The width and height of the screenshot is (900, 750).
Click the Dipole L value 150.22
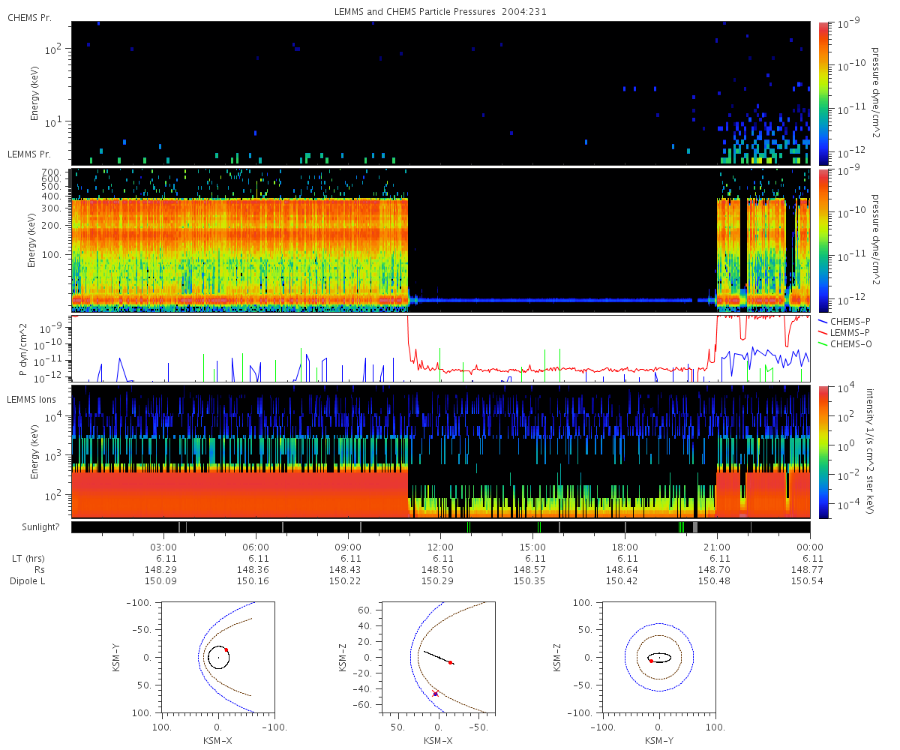(x=345, y=580)
